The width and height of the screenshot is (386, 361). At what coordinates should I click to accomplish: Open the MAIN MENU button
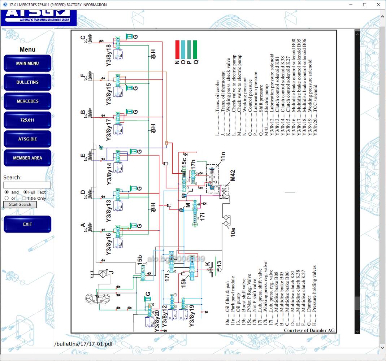[x=27, y=63]
